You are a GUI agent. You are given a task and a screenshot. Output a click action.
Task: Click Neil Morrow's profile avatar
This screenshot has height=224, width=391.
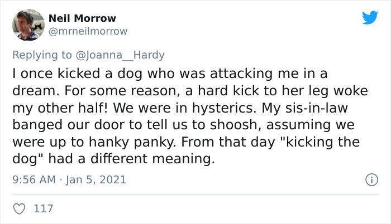click(27, 25)
